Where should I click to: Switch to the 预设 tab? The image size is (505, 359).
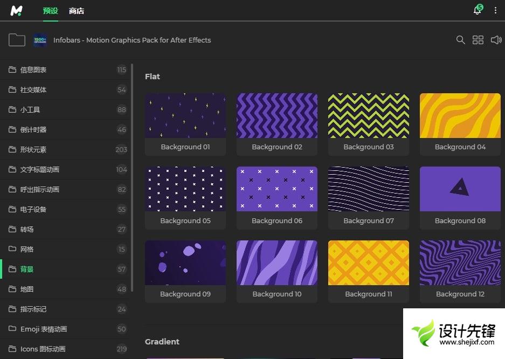(x=50, y=11)
